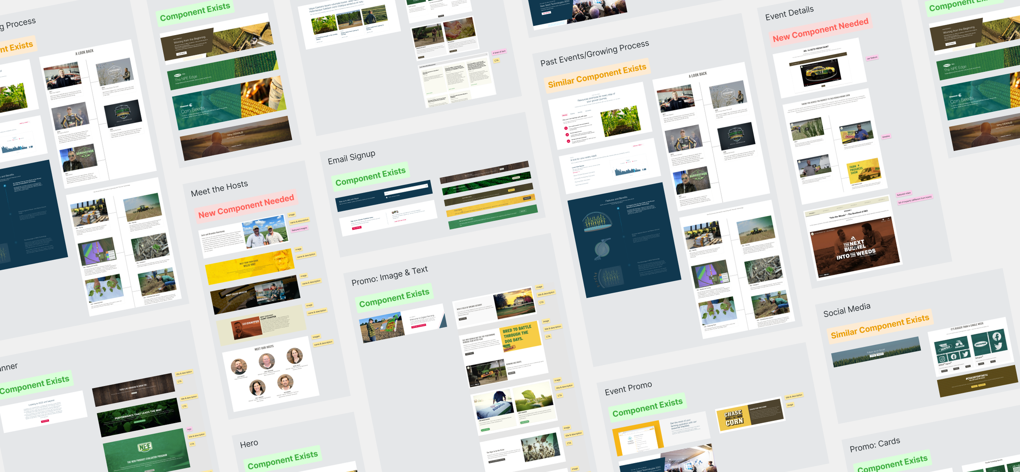Click the Chase for the Corn logo
This screenshot has height=472, width=1020.
point(733,417)
